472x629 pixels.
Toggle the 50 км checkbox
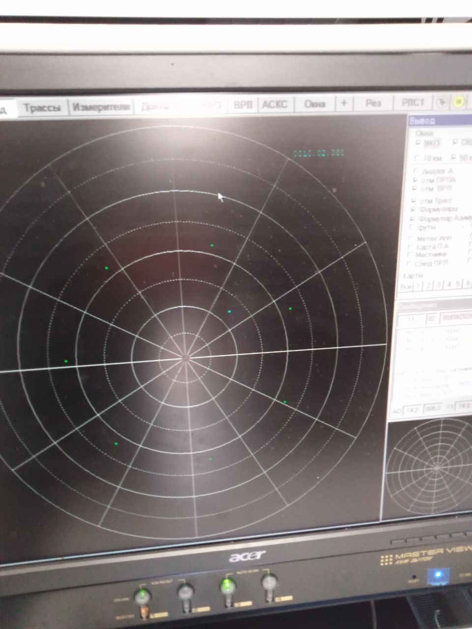click(454, 158)
